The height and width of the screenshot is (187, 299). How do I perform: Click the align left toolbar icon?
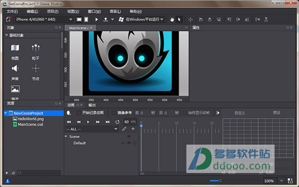point(201,19)
